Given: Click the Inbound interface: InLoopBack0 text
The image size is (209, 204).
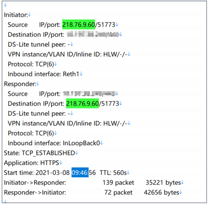Looking at the screenshot, I should pos(54,143).
